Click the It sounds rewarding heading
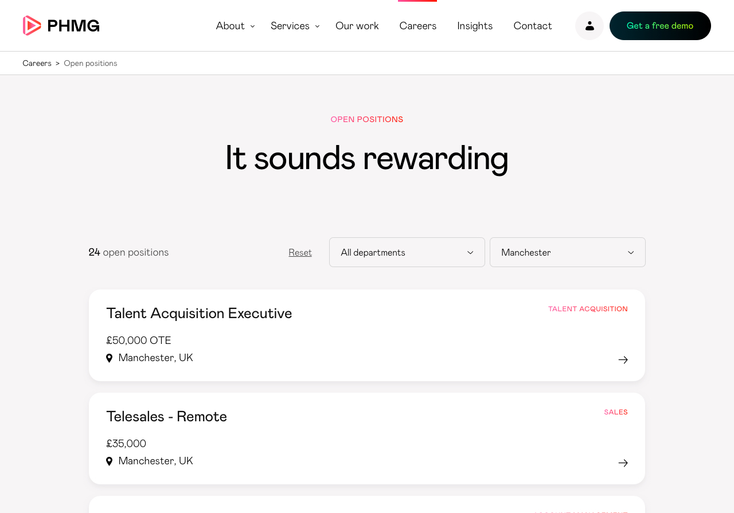 pyautogui.click(x=367, y=158)
